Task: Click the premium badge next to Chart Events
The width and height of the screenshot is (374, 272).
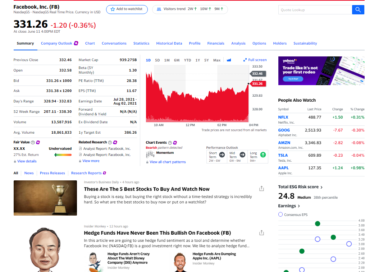Action: pos(175,142)
